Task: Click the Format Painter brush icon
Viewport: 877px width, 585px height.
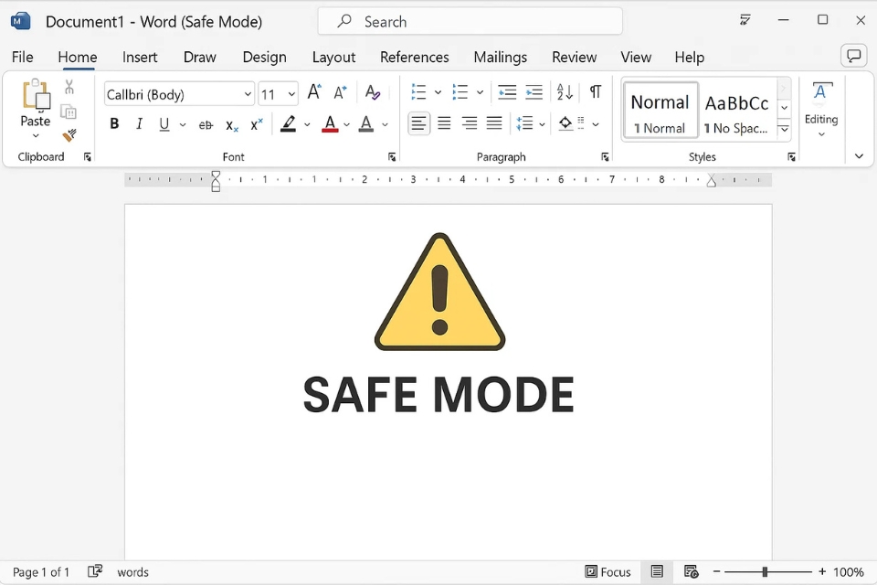Action: [x=69, y=135]
